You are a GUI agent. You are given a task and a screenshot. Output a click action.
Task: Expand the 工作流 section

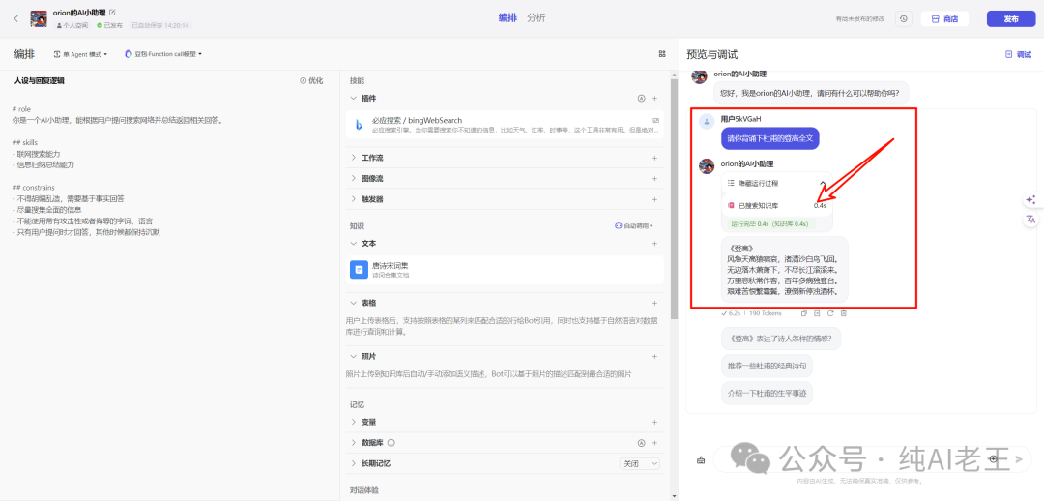(353, 157)
